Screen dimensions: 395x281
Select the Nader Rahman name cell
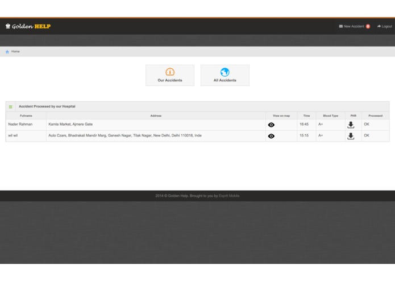[x=26, y=125]
